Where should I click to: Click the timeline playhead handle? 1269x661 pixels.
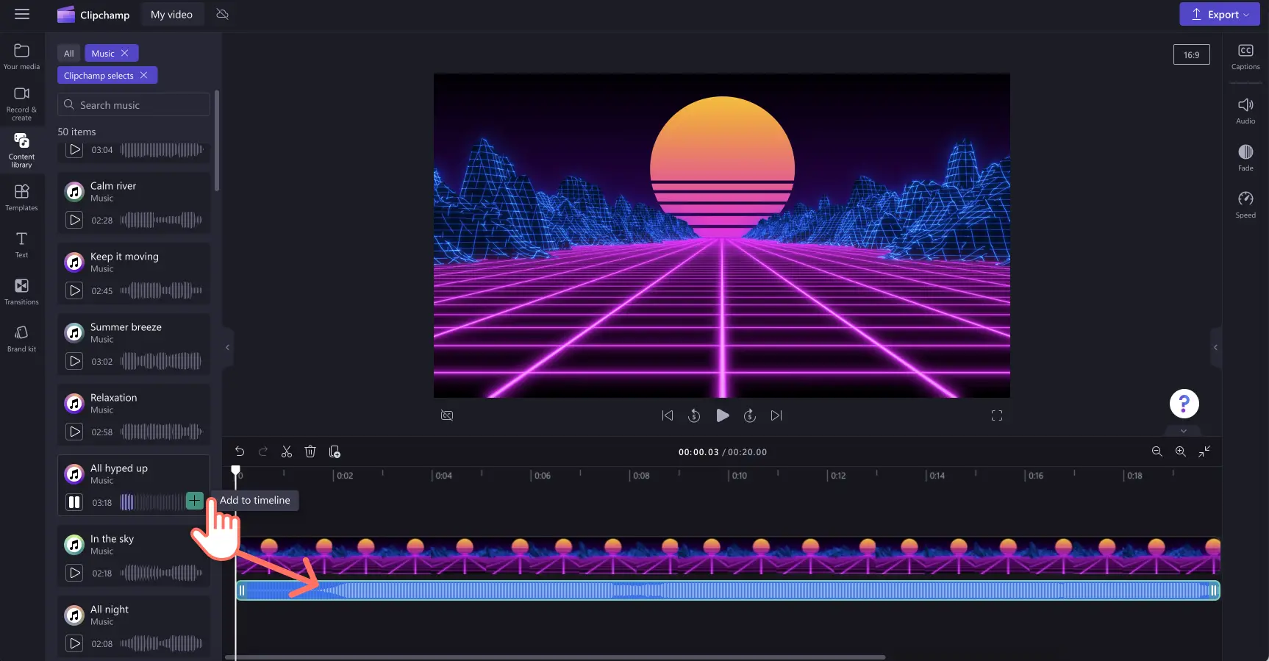235,470
